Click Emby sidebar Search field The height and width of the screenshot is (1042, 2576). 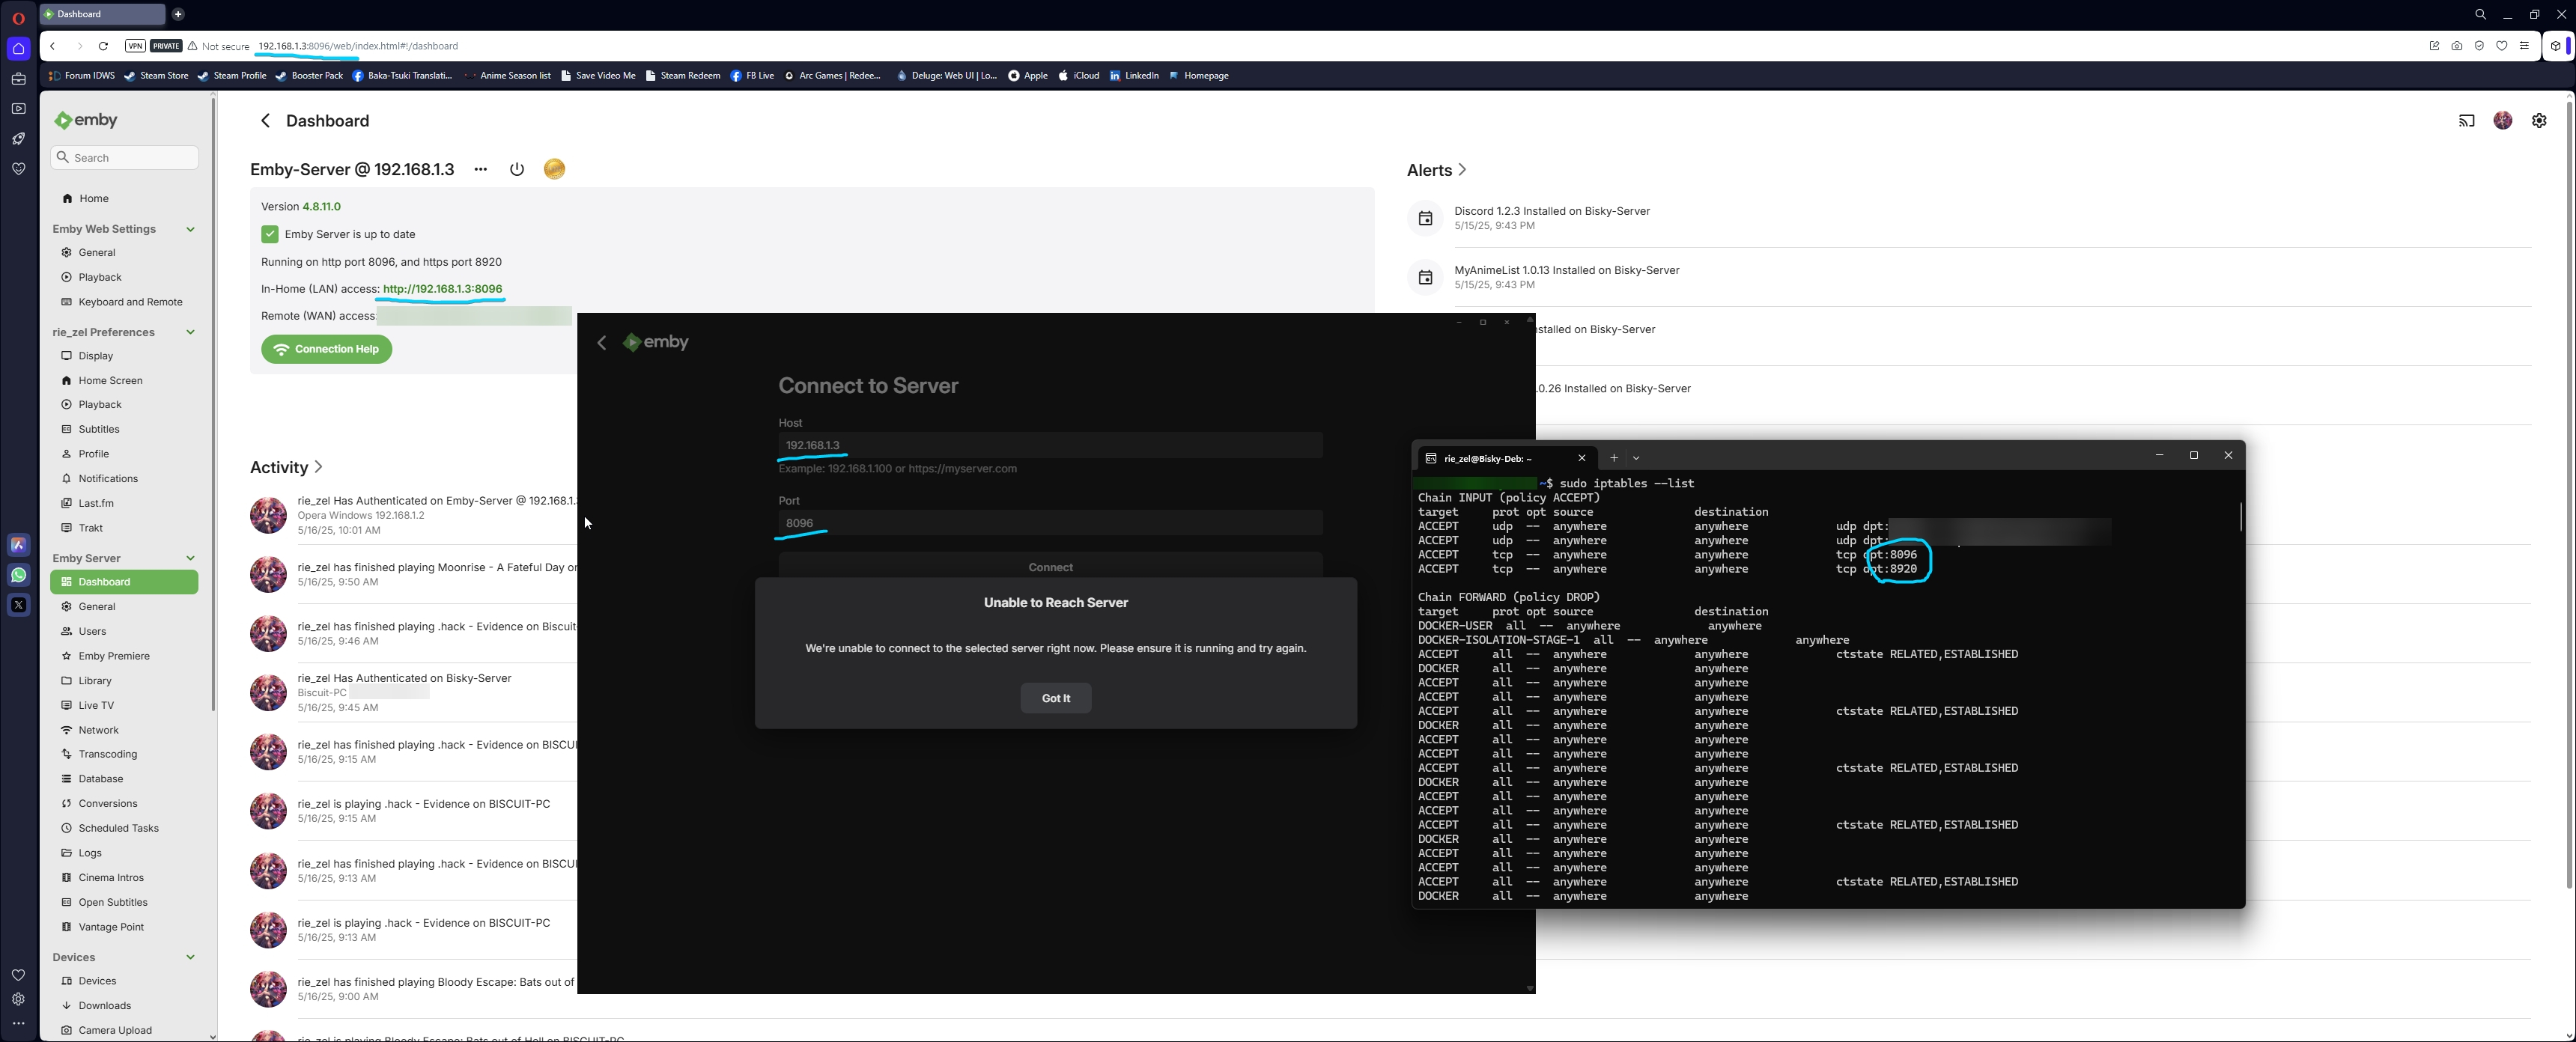(x=124, y=158)
